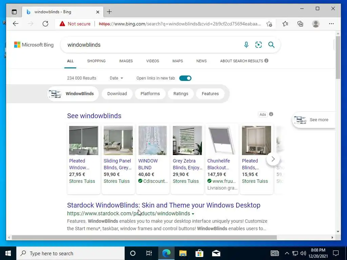Open a new tab with the plus button

pyautogui.click(x=109, y=12)
